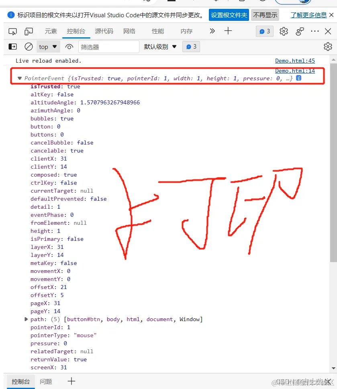Click the 'altitudeAngle: 1.5707963267948966' row
The height and width of the screenshot is (389, 337).
pos(85,102)
